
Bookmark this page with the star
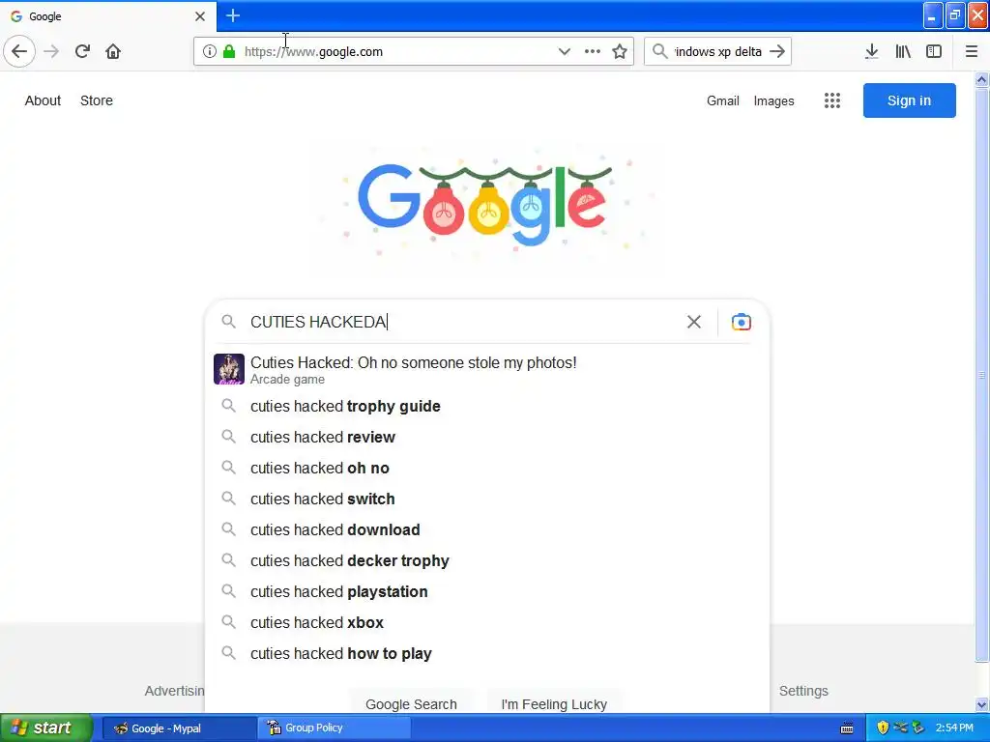[620, 52]
